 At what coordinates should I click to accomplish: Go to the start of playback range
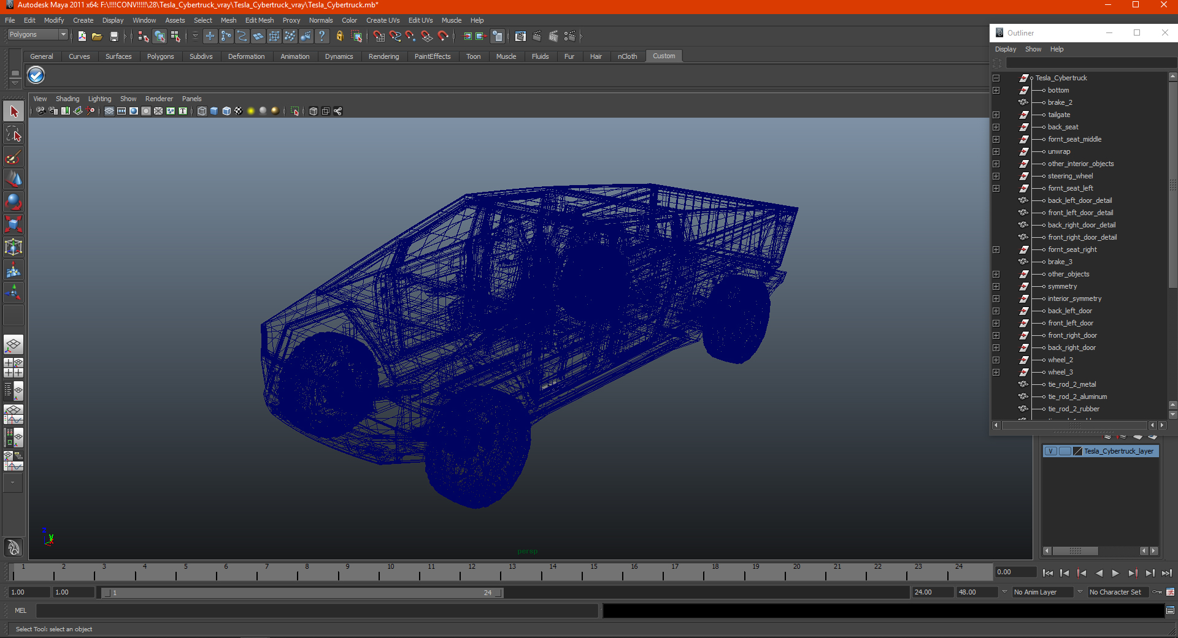point(1047,573)
